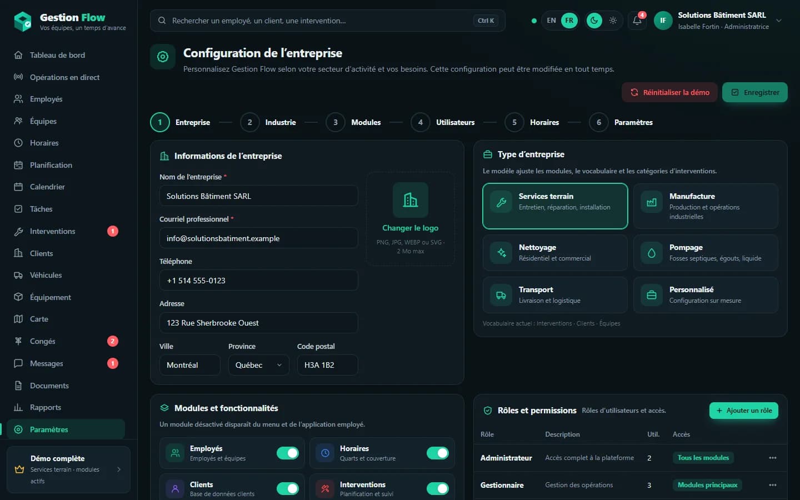Go to step 5 Horaires

[x=532, y=122]
